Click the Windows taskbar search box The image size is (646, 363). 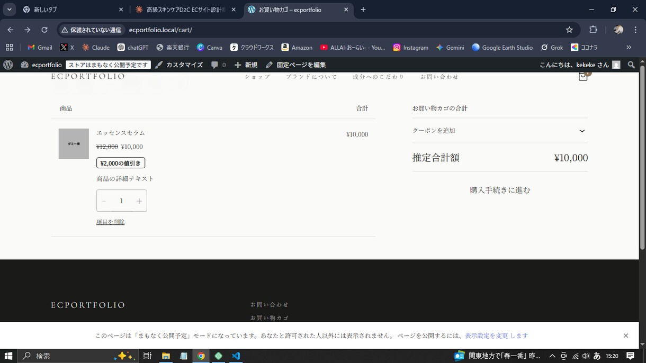[78, 356]
